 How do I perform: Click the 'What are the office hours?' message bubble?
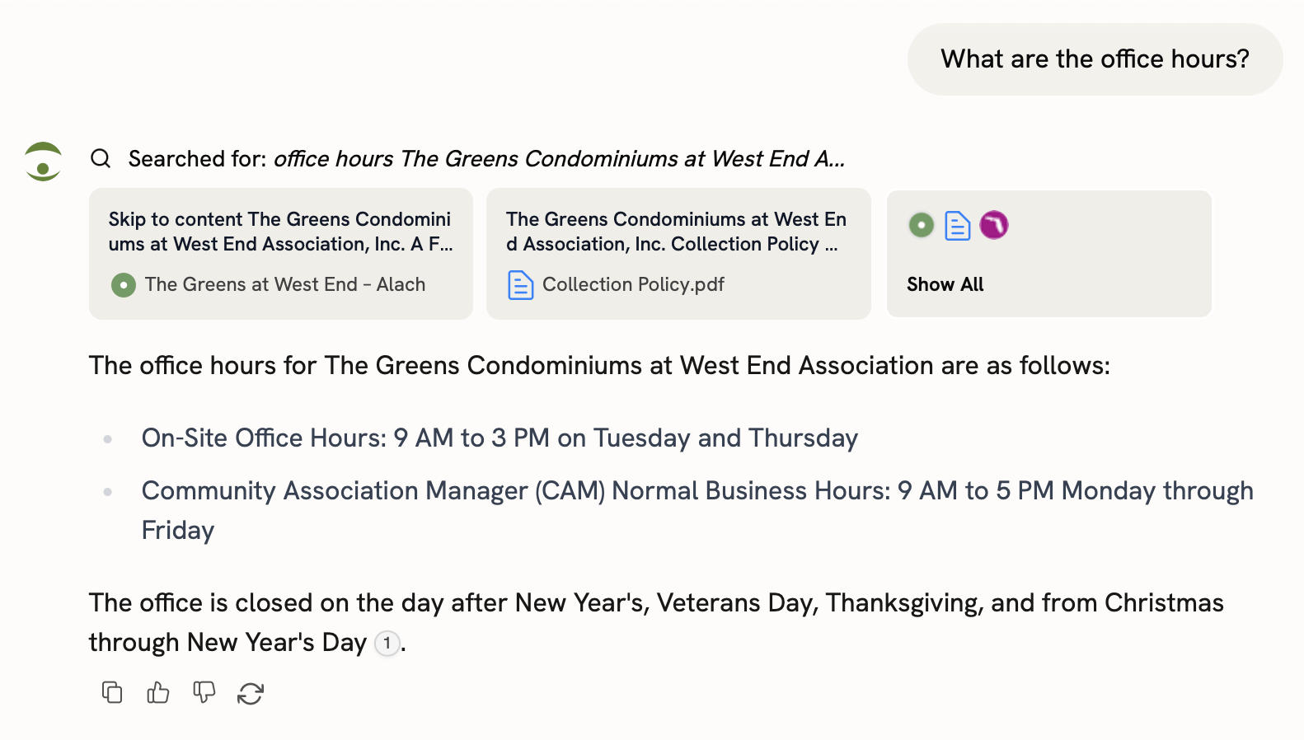(1095, 59)
